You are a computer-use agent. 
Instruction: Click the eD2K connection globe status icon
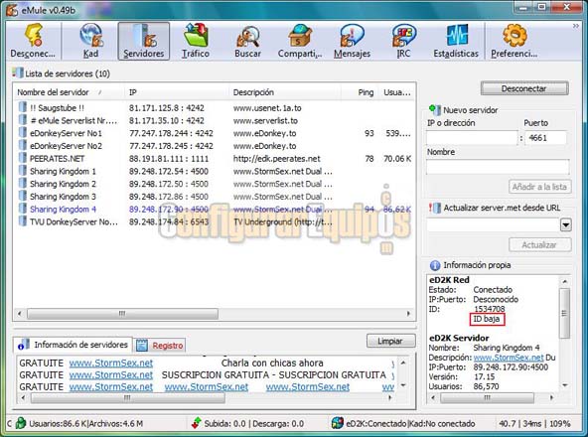click(337, 423)
